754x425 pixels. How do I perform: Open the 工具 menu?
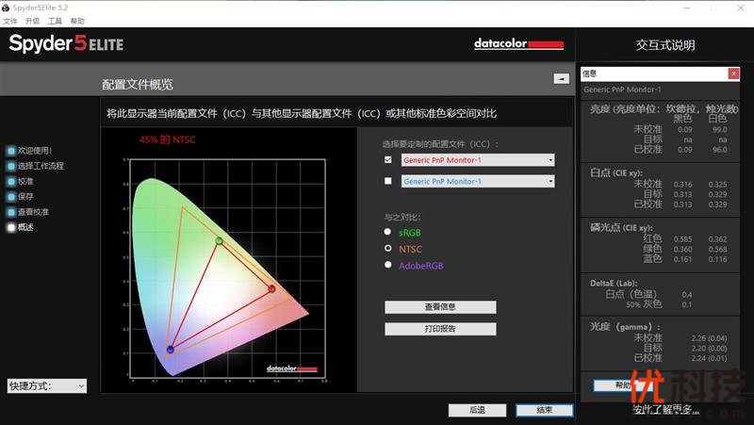[55, 21]
